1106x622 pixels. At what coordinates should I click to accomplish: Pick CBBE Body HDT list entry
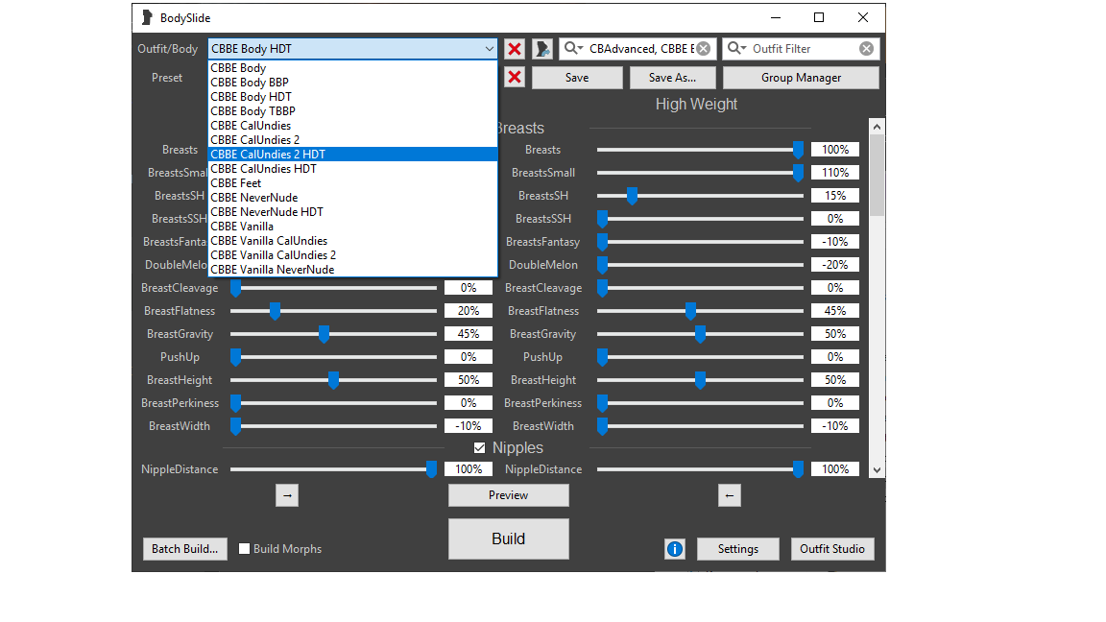click(352, 97)
